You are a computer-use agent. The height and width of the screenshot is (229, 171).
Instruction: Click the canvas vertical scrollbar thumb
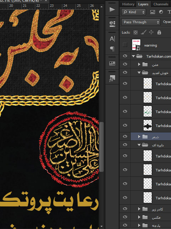[x=101, y=147]
